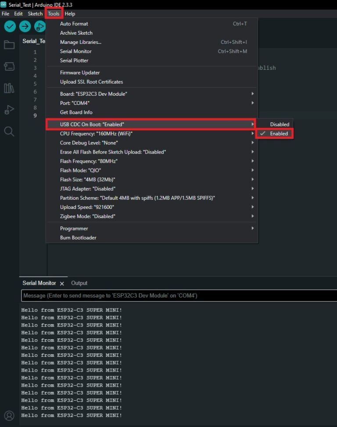
Task: Start debugging with the debug toolbar icon
Action: pos(39,26)
